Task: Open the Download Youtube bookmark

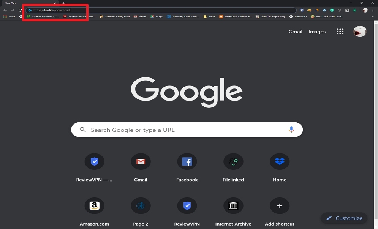Action: [x=79, y=17]
